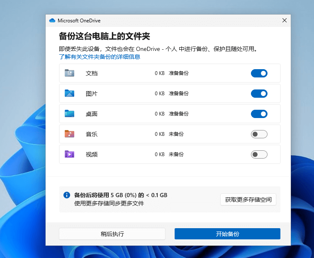Click the Documents (文档) folder icon
Screen dimensions: 314x258
point(69,73)
